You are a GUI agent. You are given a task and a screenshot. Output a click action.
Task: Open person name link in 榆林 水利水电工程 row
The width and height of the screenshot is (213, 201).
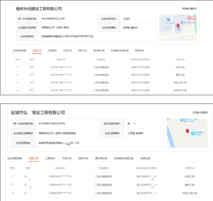tap(32, 90)
